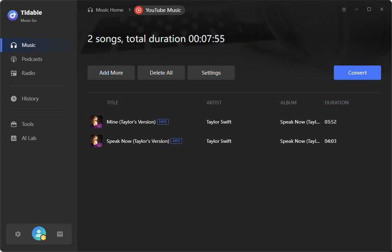Click Taylor Swift artist in Mine row
Screen dimensions: 392x252
point(219,122)
